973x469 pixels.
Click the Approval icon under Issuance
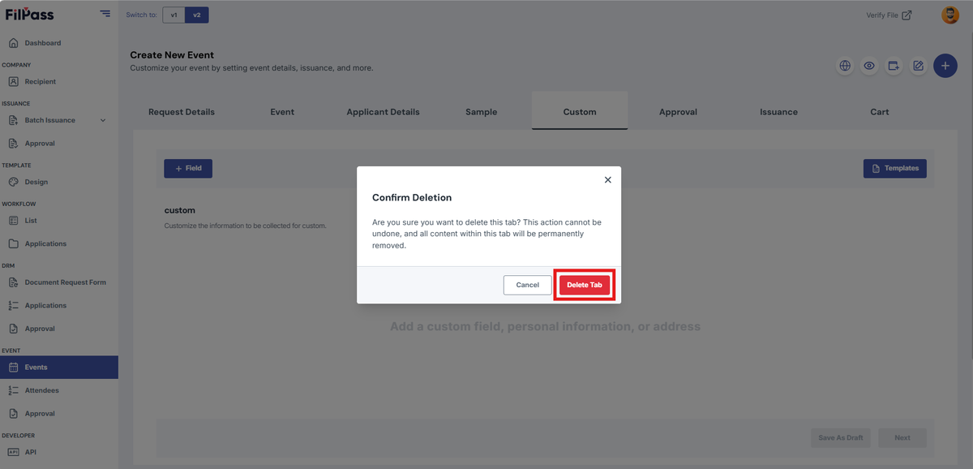(13, 144)
